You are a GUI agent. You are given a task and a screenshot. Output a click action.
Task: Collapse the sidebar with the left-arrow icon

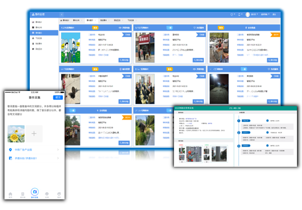point(61,15)
